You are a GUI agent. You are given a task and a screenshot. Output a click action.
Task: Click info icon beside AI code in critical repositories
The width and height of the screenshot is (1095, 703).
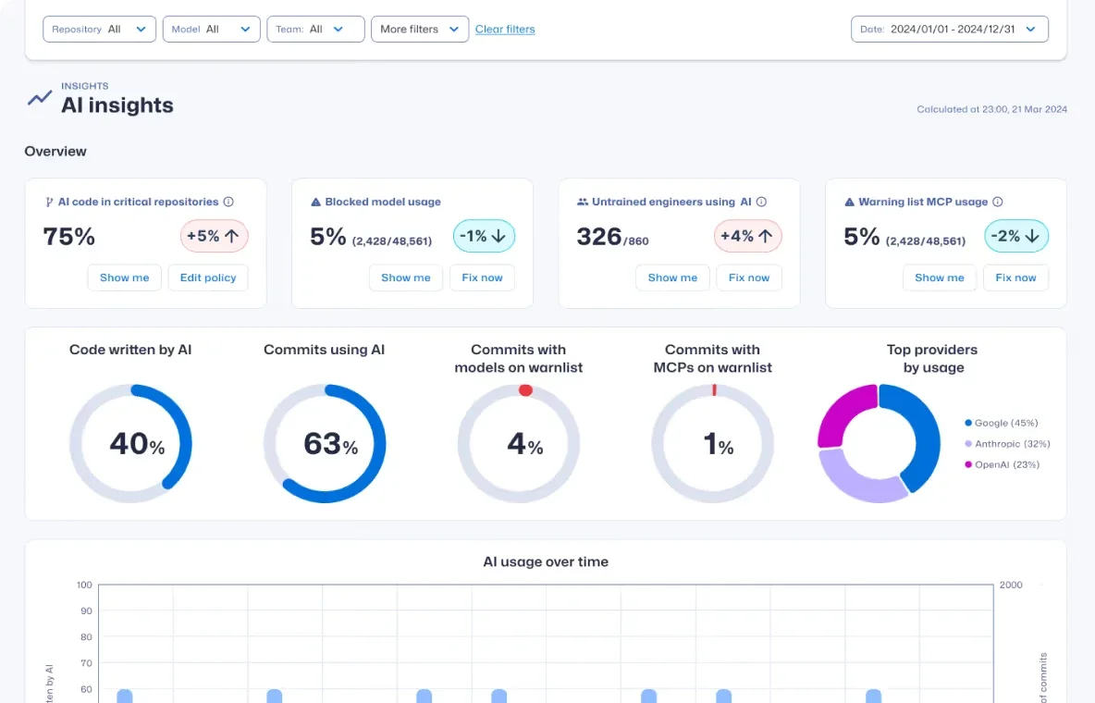click(228, 202)
